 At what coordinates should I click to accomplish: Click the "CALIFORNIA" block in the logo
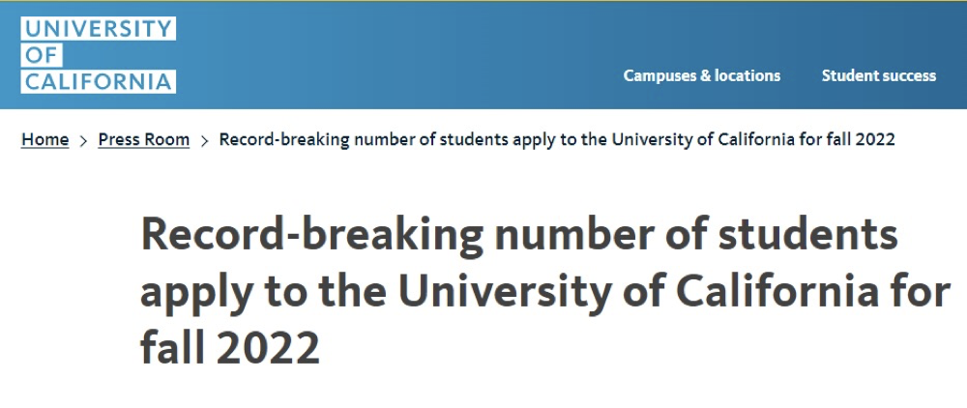[98, 81]
